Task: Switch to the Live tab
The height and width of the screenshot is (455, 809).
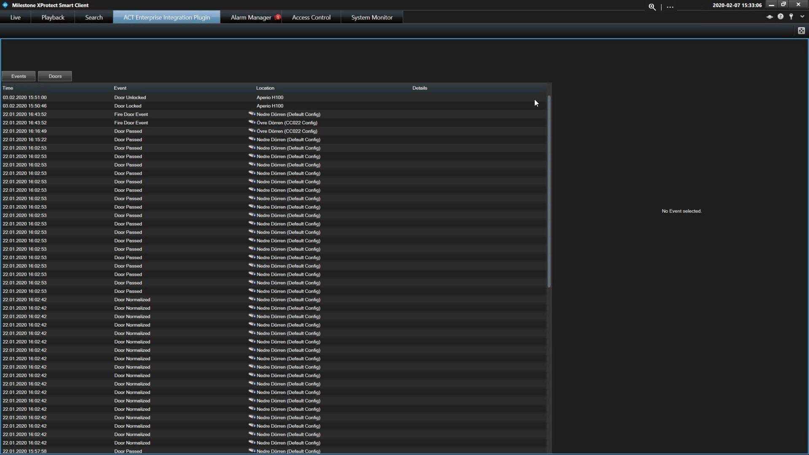Action: (16, 17)
